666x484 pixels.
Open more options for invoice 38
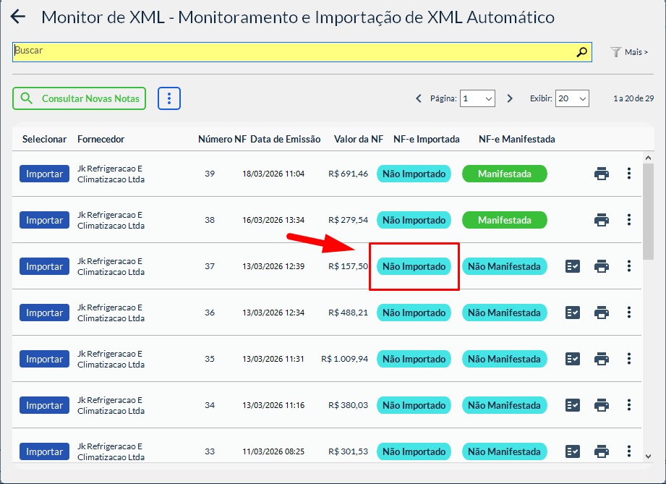pos(629,220)
